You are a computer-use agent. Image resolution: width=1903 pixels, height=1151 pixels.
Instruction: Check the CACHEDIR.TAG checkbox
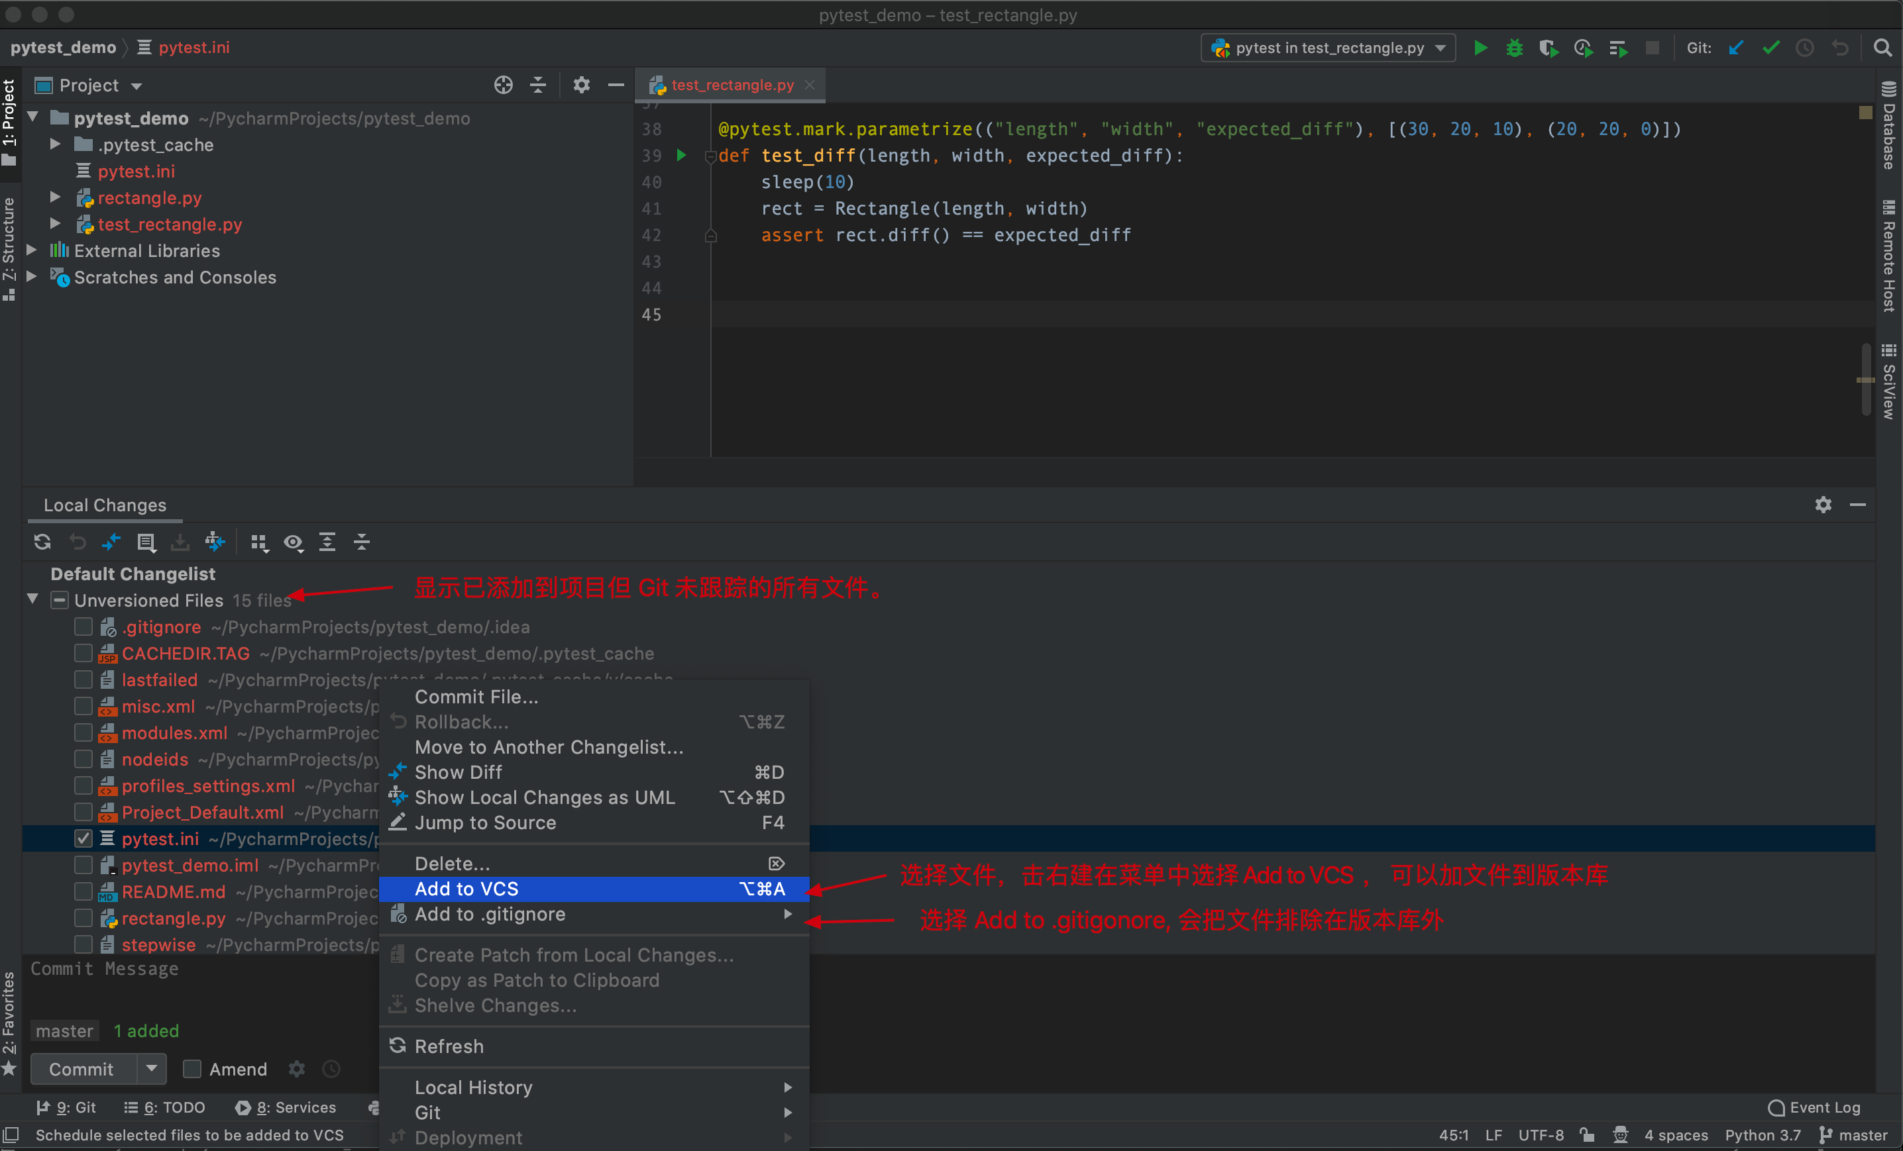coord(83,653)
